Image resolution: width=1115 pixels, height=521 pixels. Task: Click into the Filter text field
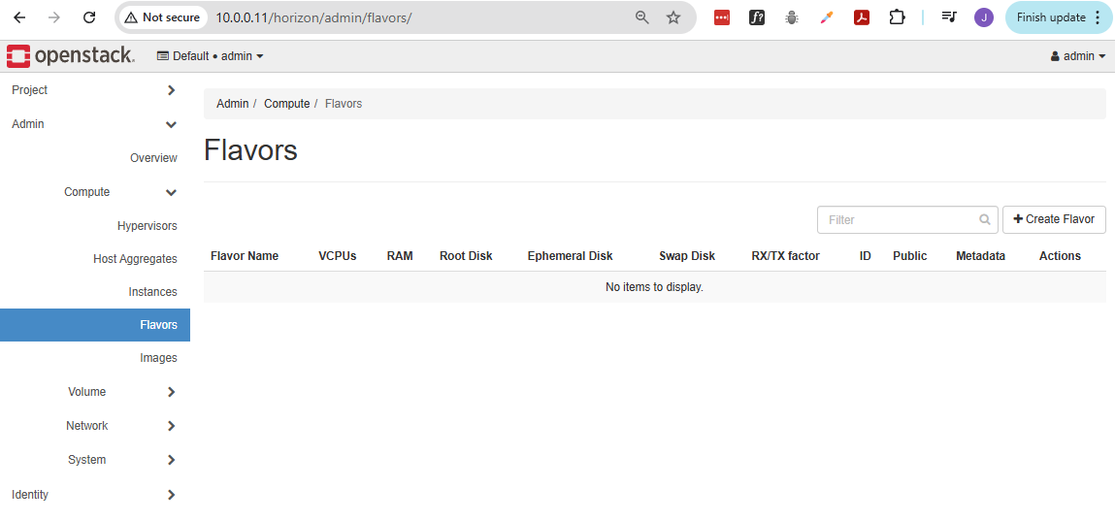tap(898, 220)
